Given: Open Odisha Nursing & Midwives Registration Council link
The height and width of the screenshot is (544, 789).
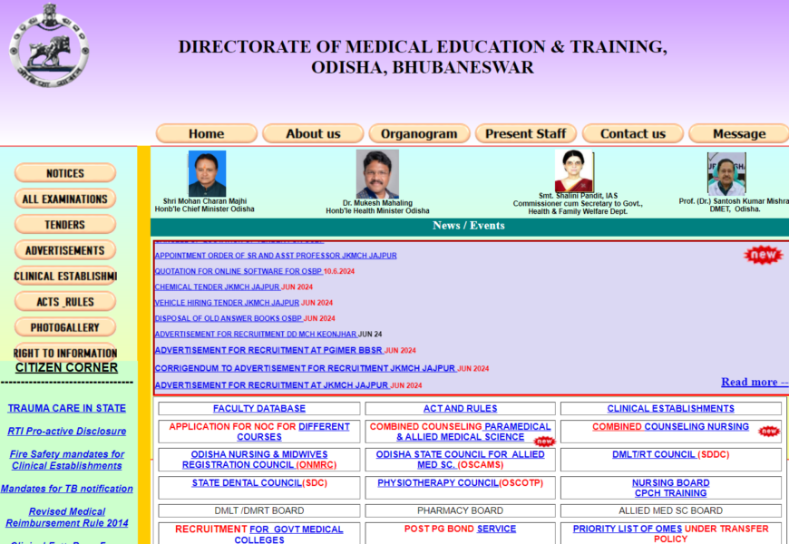Looking at the screenshot, I should (x=259, y=460).
